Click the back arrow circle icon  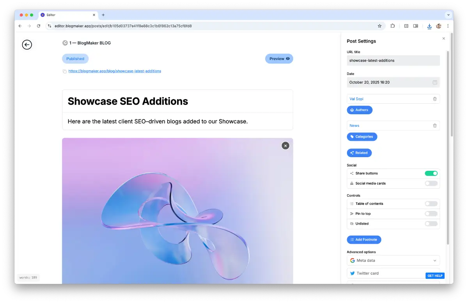point(27,45)
